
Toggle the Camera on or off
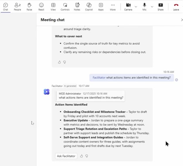click(x=128, y=6)
